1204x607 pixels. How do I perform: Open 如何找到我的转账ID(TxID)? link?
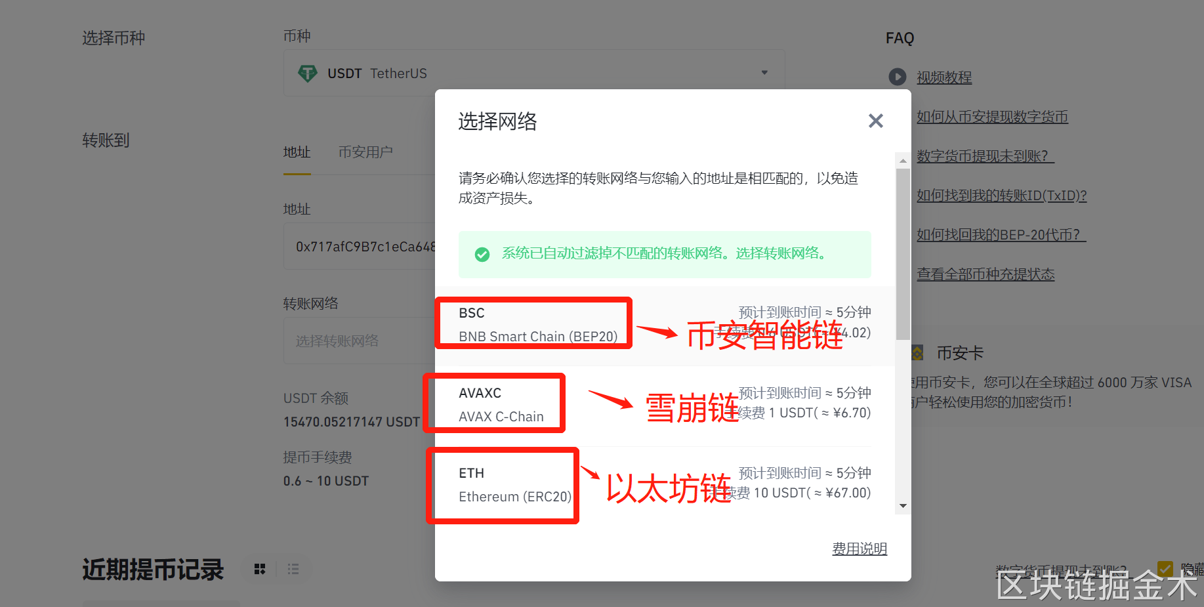[1002, 196]
